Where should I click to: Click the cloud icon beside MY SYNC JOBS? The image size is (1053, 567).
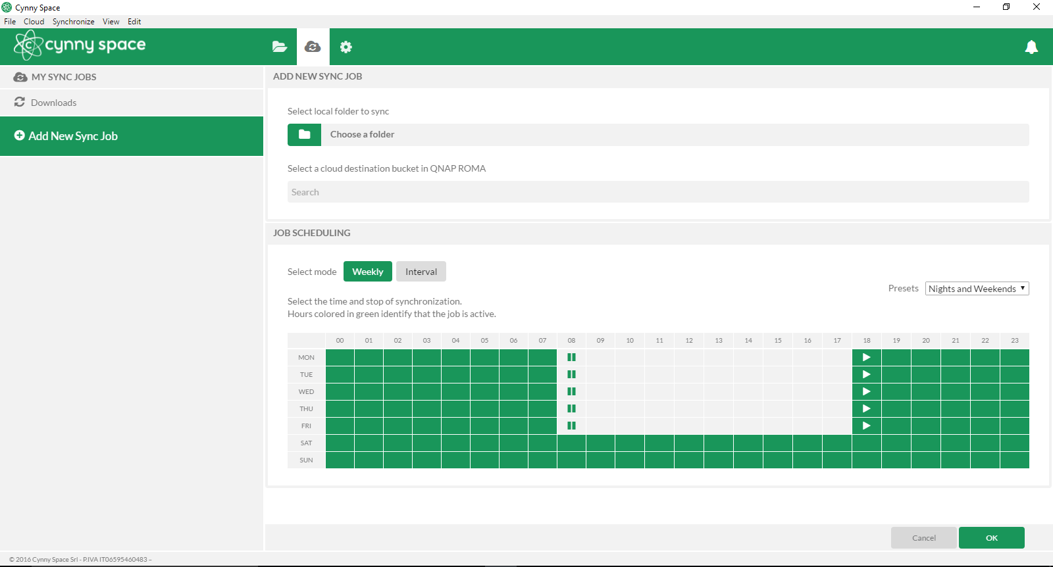(20, 77)
